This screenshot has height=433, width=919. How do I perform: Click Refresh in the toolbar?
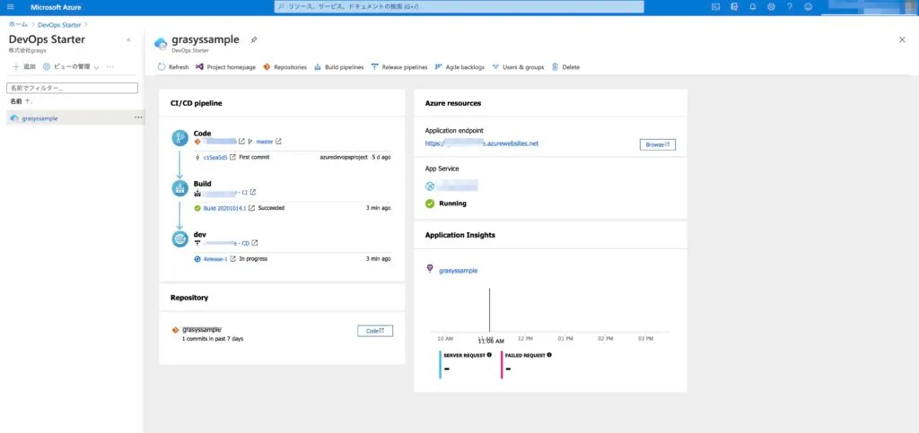click(173, 66)
